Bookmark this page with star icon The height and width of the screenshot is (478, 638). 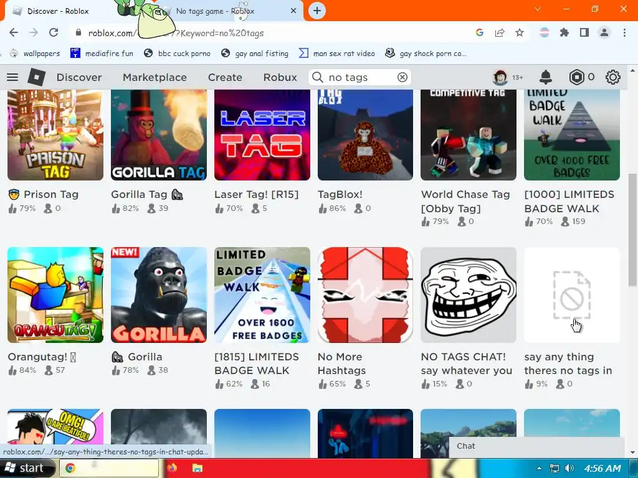tap(520, 32)
